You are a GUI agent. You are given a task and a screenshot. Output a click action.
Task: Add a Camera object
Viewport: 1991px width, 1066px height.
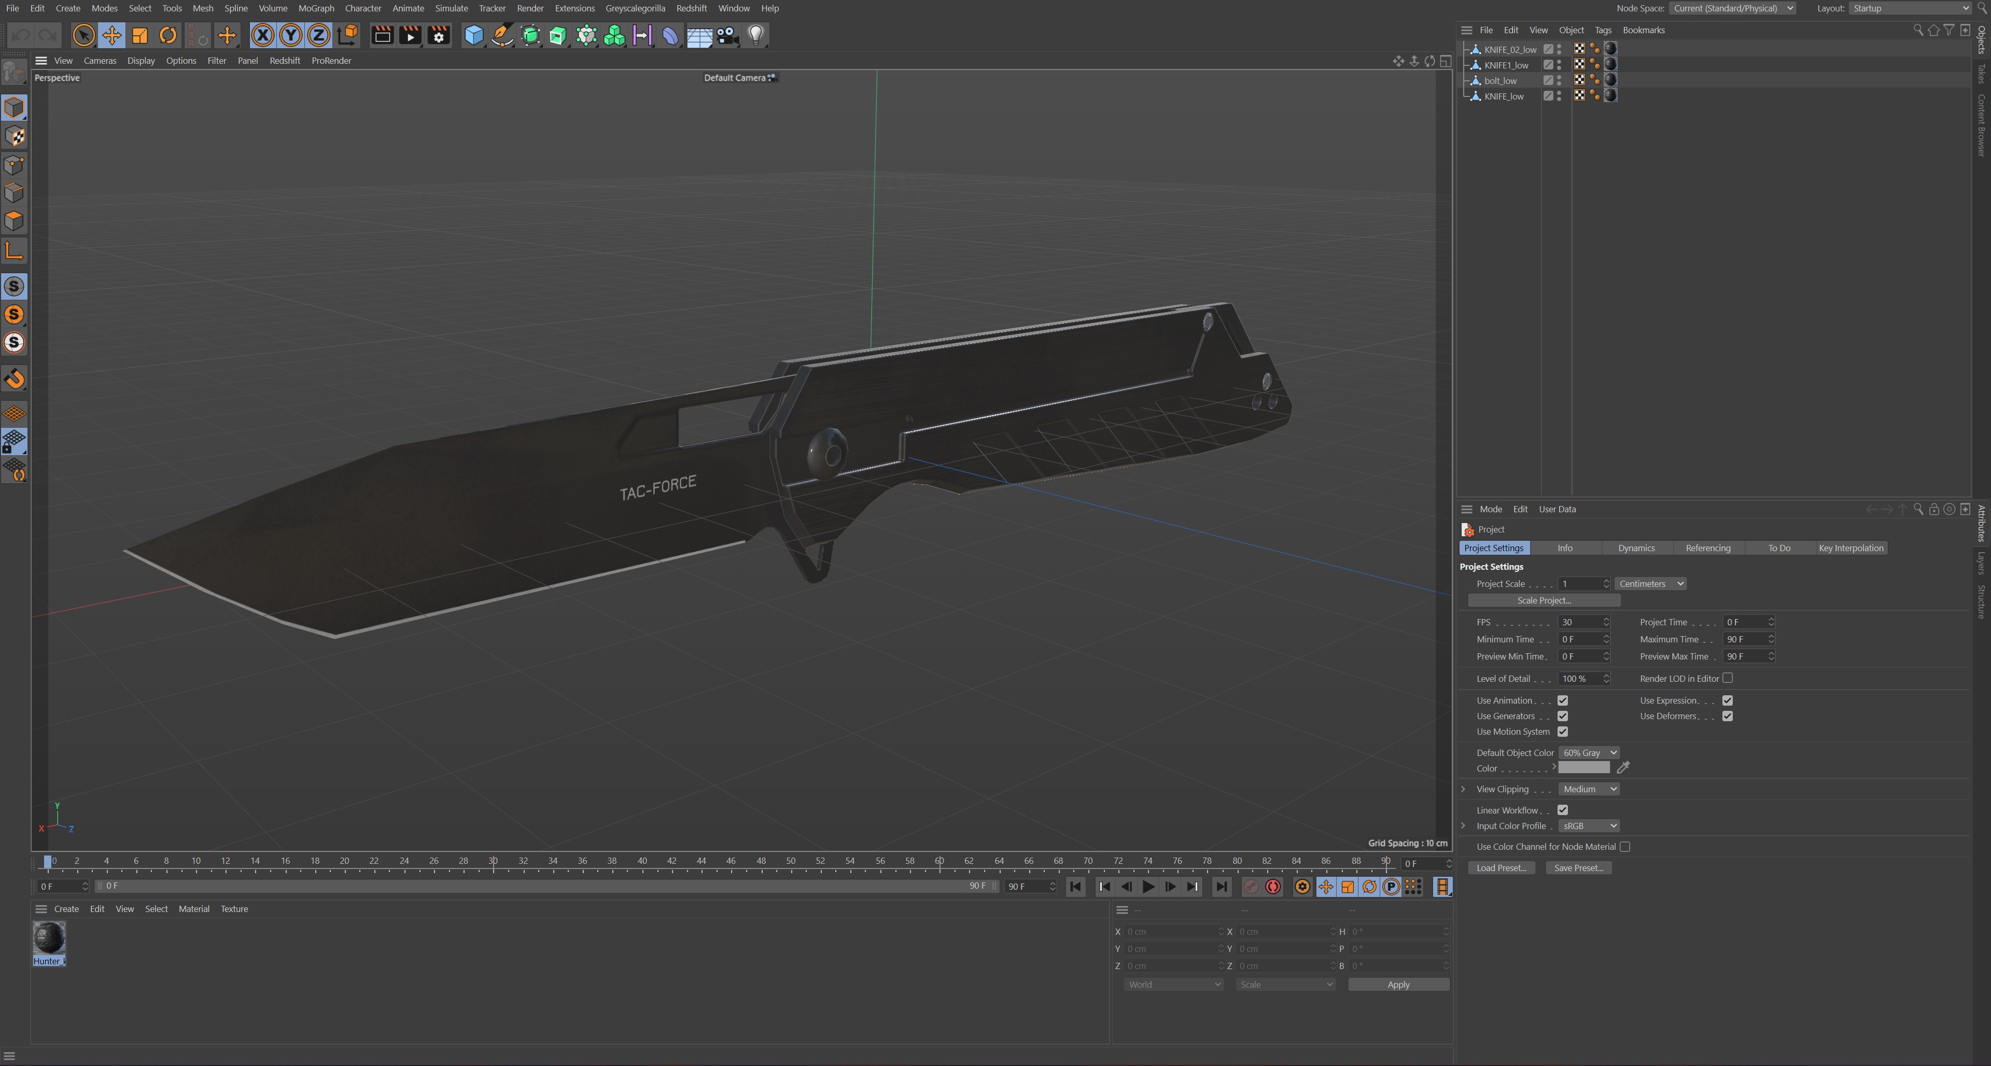[x=727, y=36]
